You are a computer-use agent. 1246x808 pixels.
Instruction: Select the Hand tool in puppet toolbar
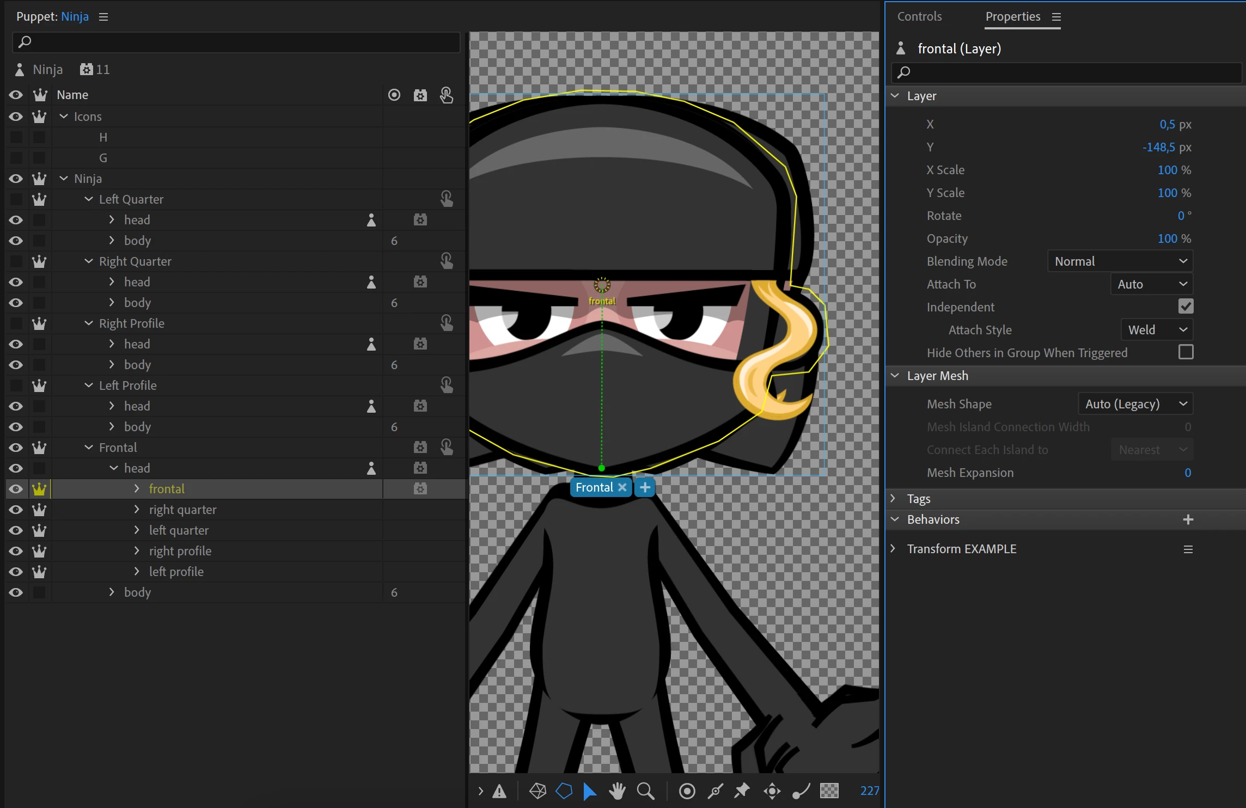click(617, 791)
